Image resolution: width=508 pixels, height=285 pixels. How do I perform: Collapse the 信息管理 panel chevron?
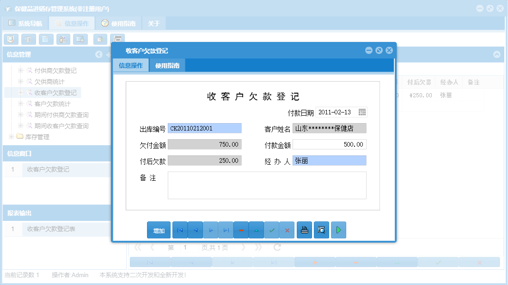(x=99, y=54)
